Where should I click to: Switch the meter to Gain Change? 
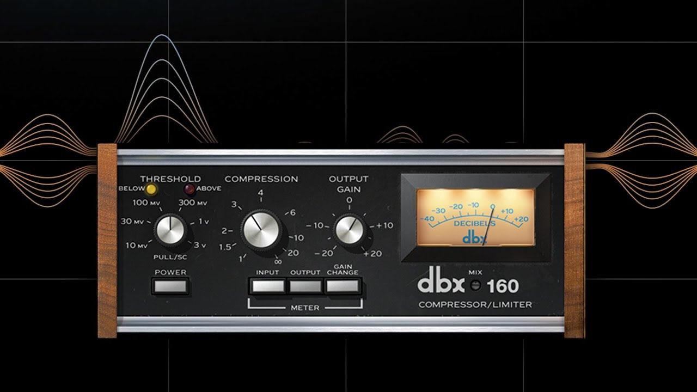343,286
